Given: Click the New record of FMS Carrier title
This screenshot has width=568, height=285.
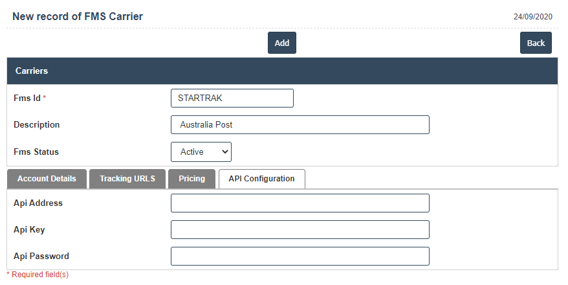Looking at the screenshot, I should click(x=78, y=16).
